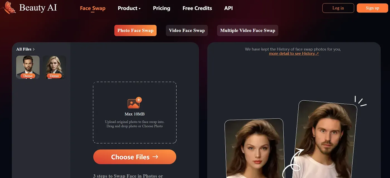This screenshot has width=390, height=178.
Task: Click the Sign up button
Action: point(372,8)
